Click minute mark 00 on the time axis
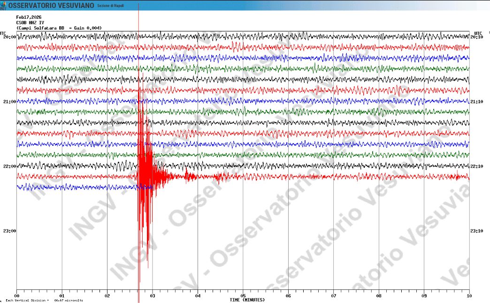 (x=16, y=296)
